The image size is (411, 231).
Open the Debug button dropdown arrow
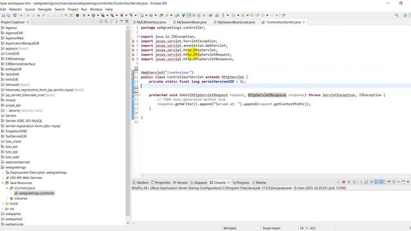point(89,15)
